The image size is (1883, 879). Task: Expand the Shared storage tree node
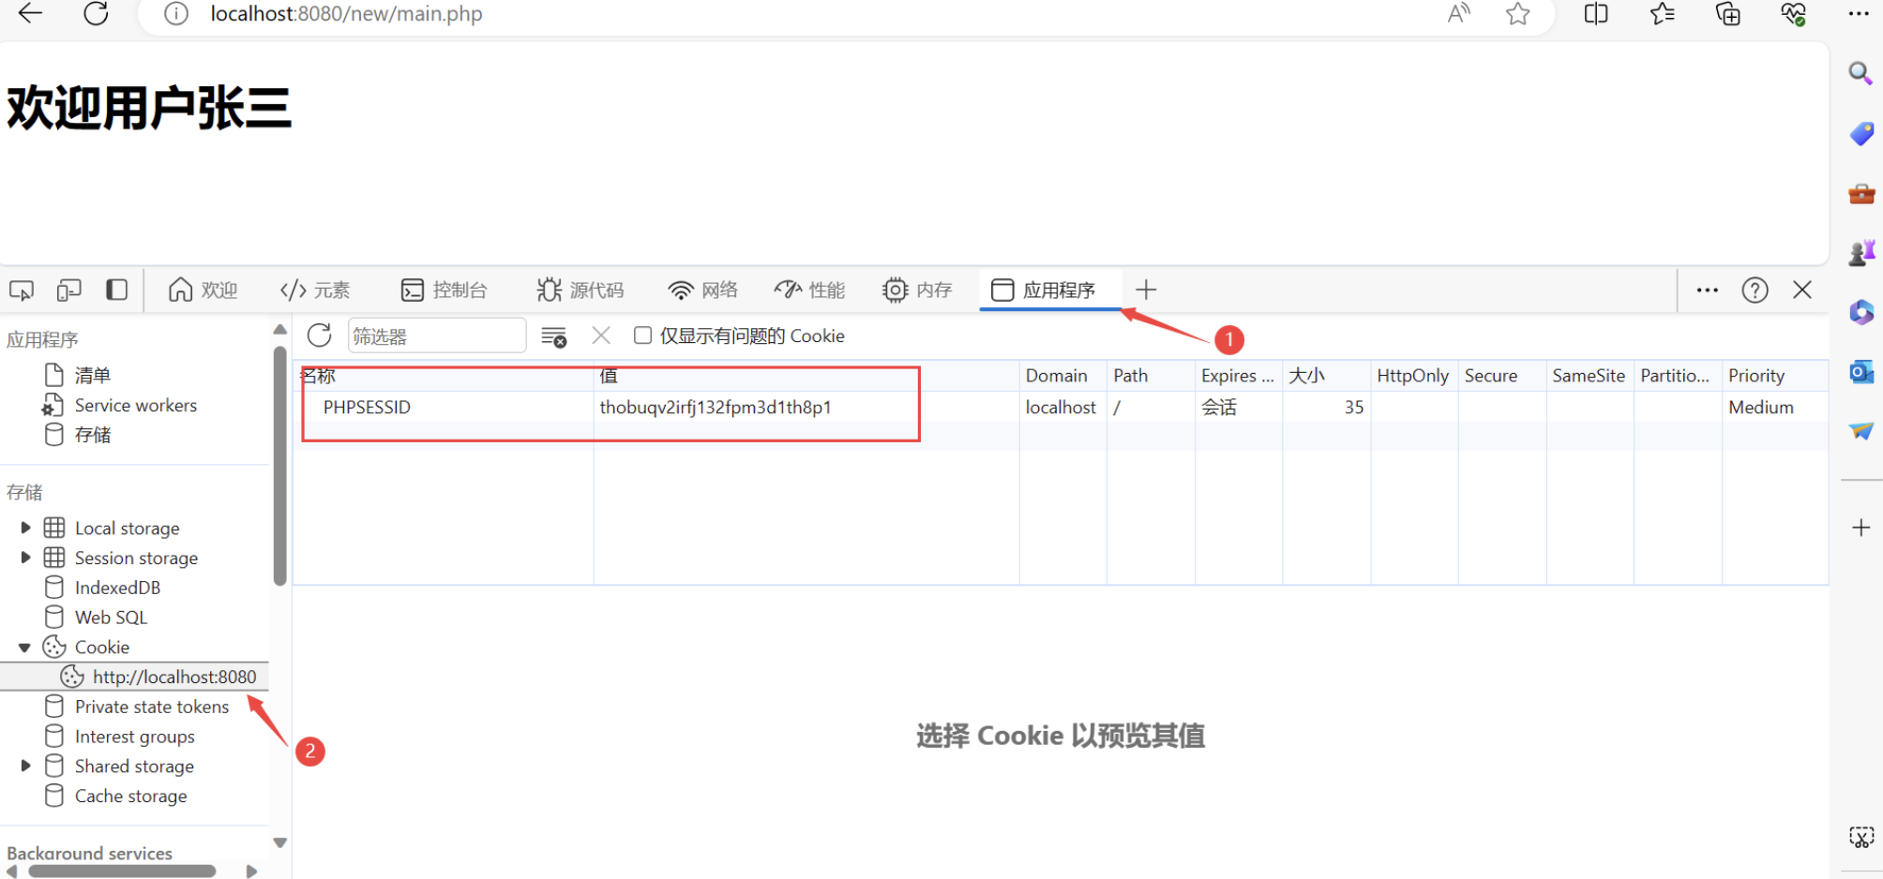(25, 767)
